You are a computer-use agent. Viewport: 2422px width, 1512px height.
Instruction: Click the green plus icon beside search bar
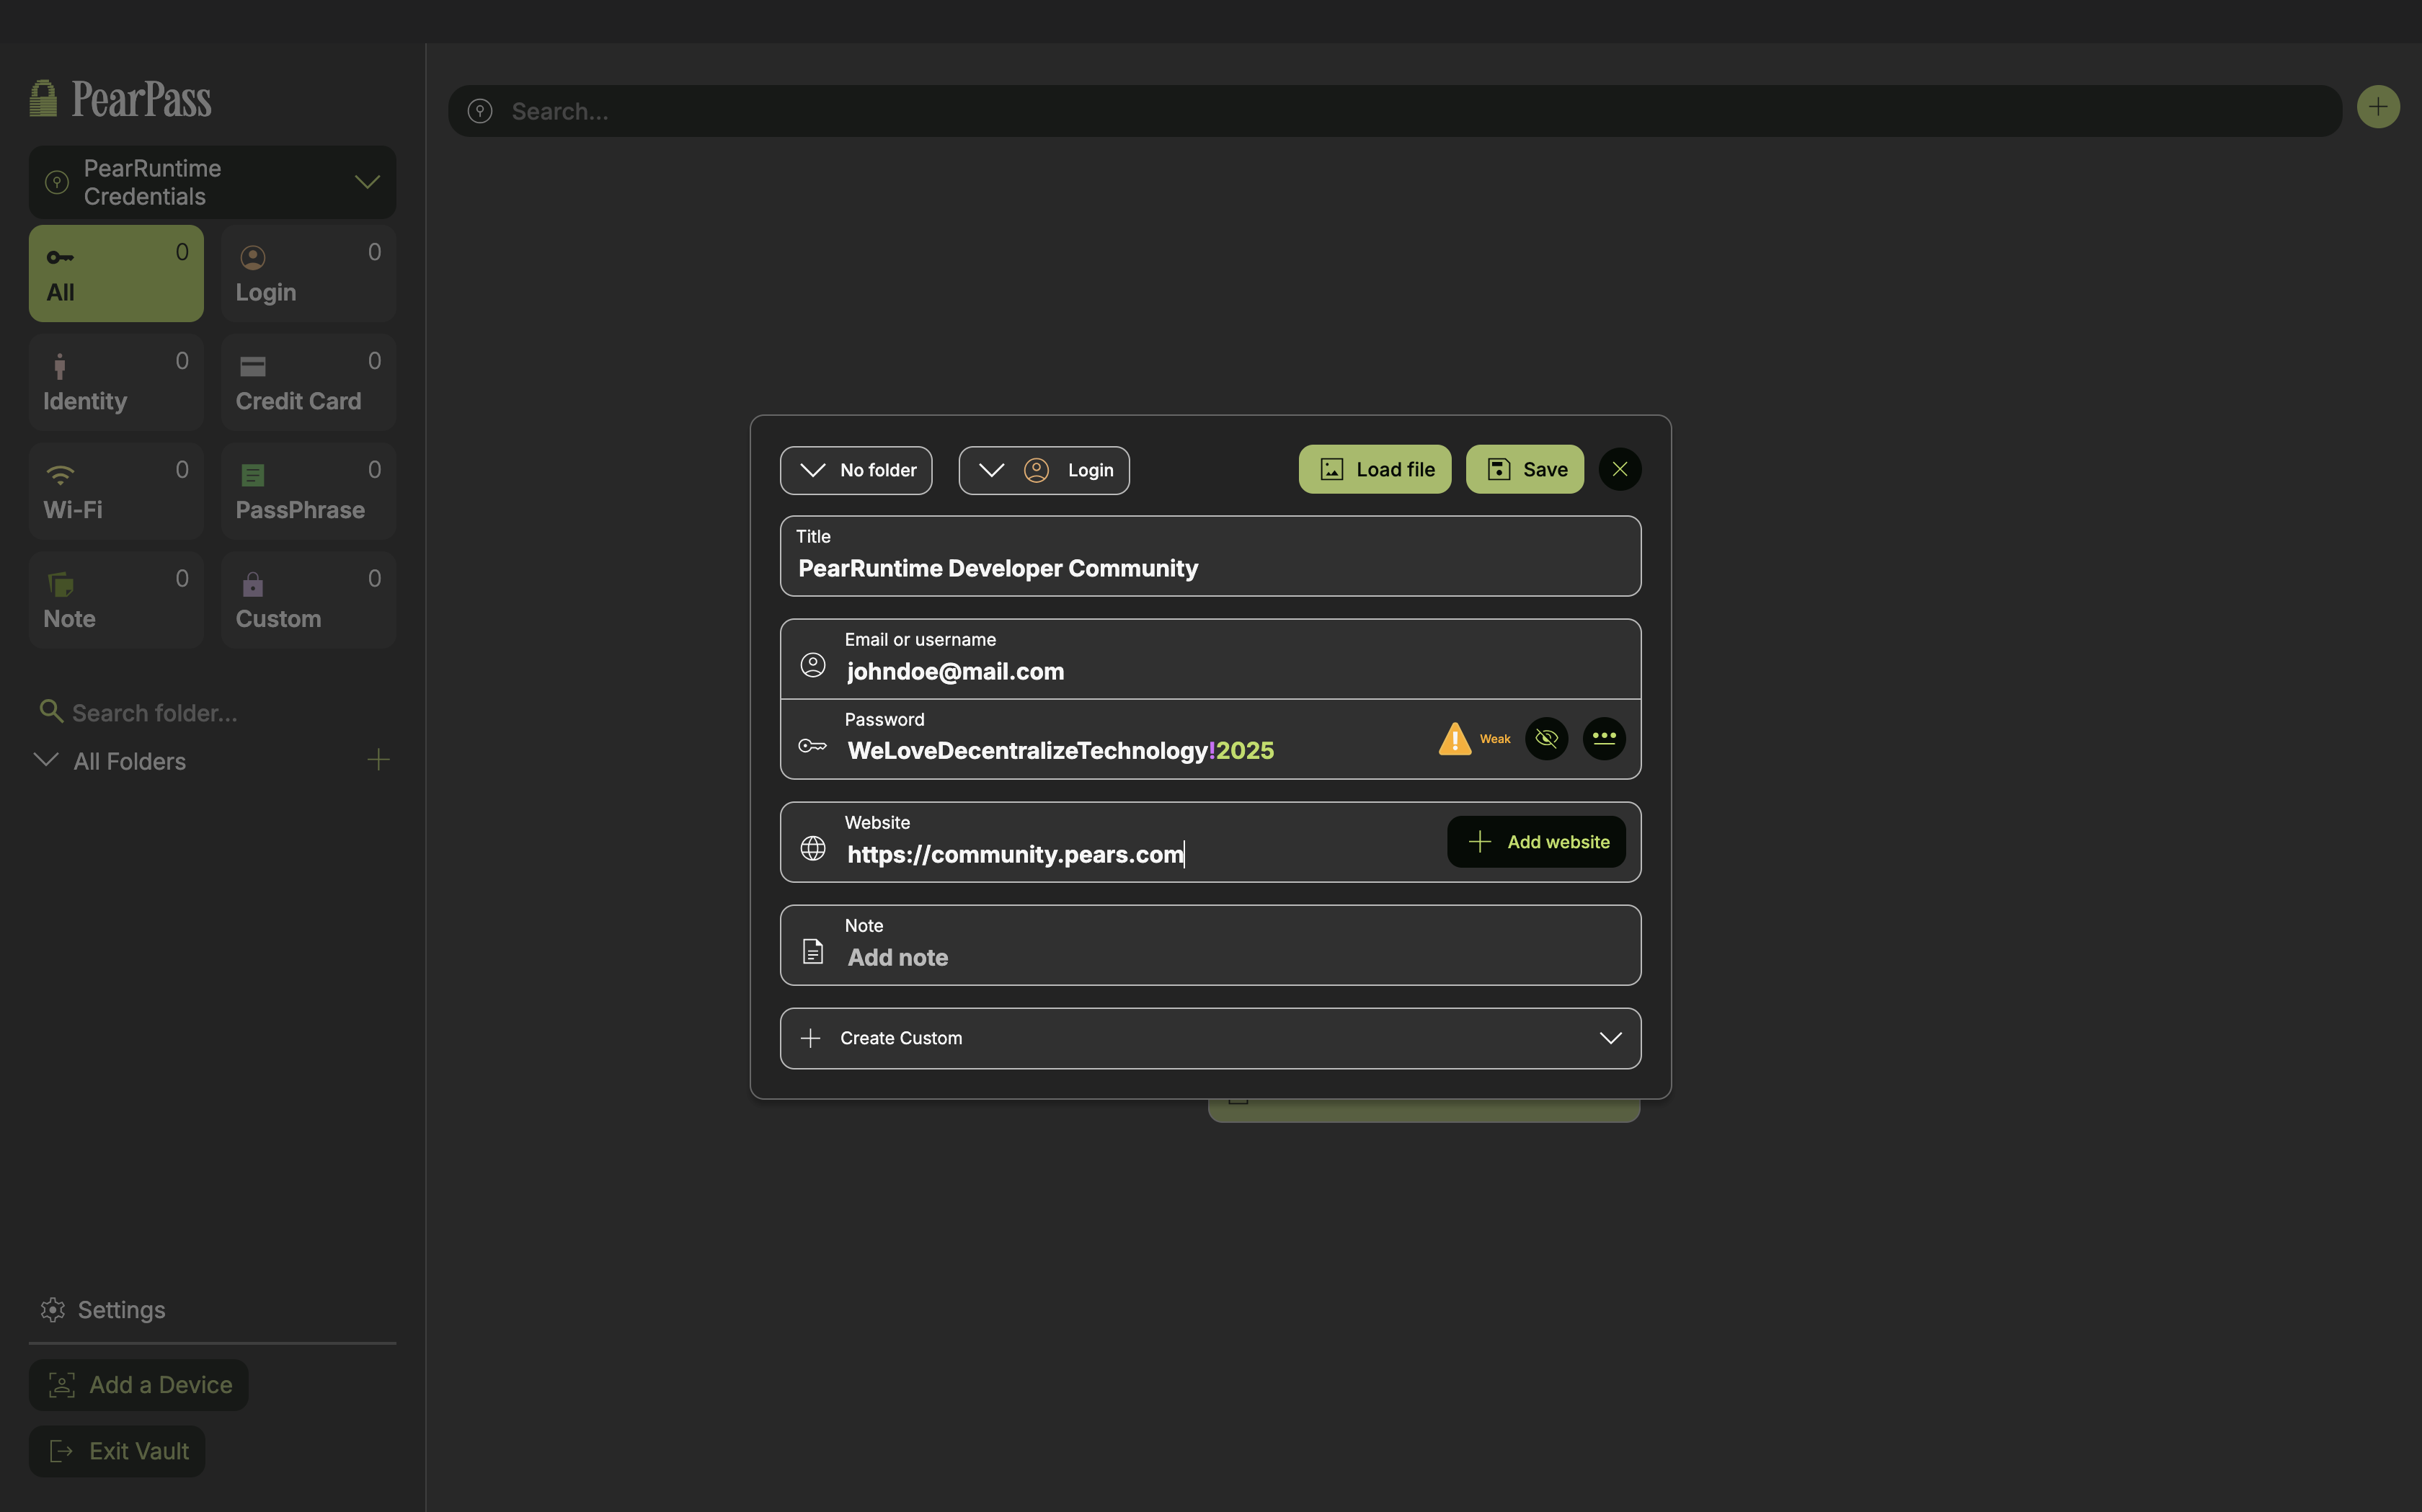coord(2377,107)
